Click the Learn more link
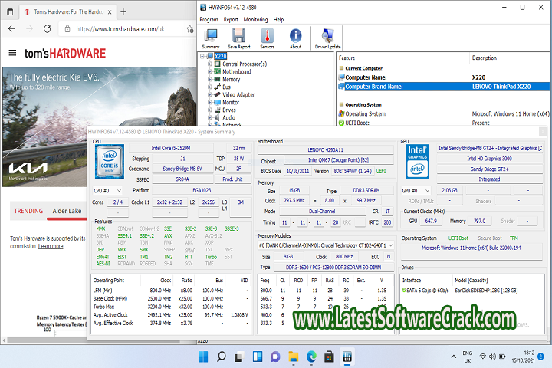The width and height of the screenshot is (552, 368). click(x=51, y=246)
